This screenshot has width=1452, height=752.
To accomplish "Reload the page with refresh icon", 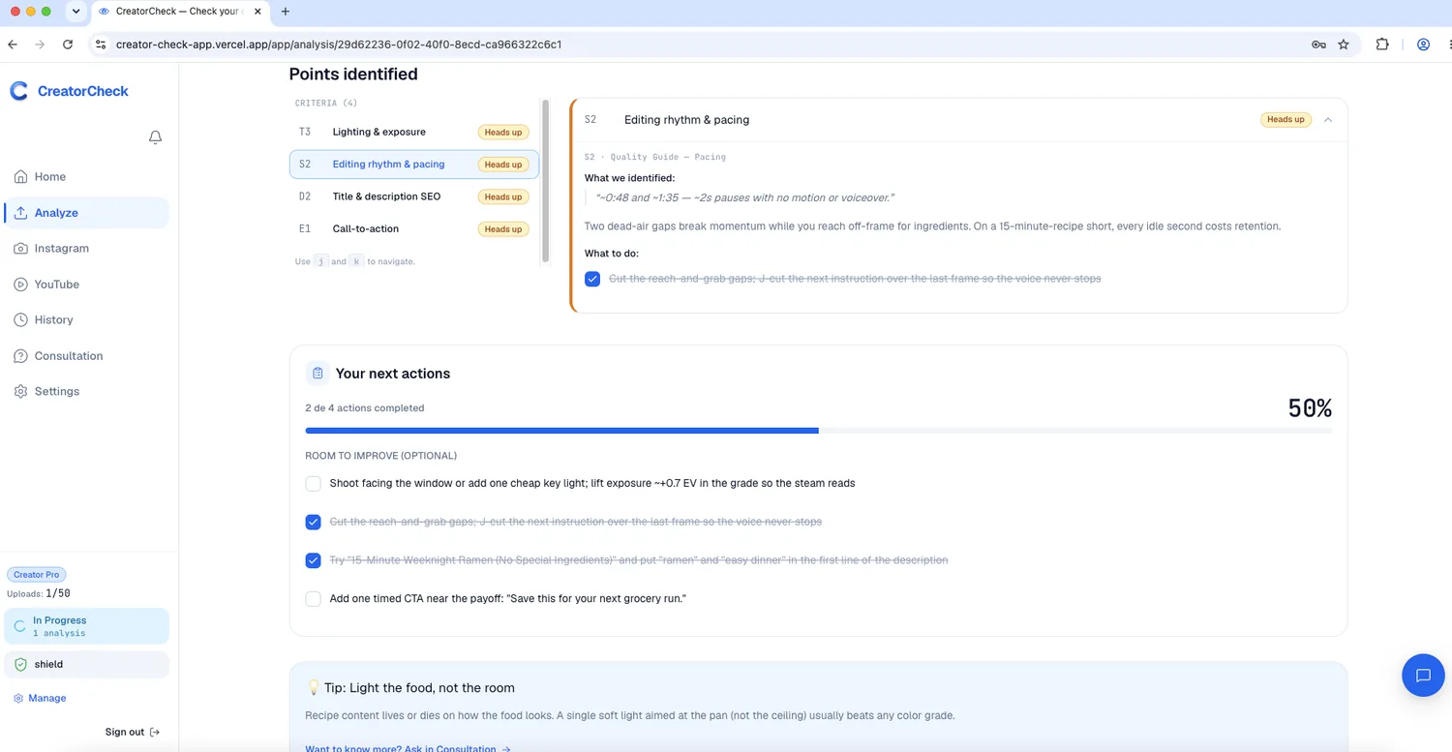I will (x=68, y=45).
